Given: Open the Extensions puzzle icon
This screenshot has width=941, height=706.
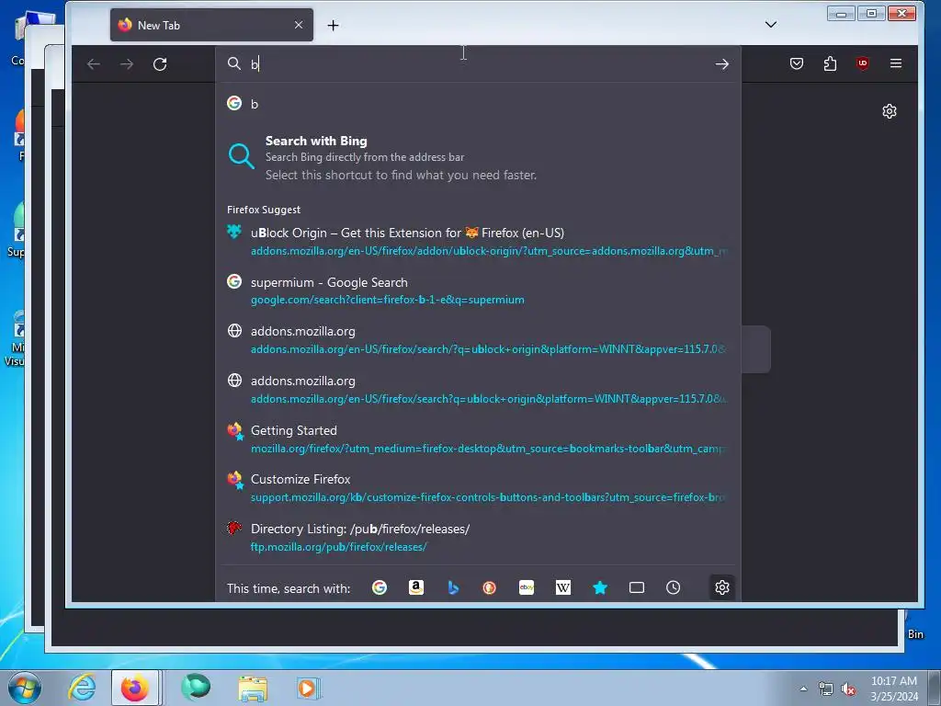Looking at the screenshot, I should pyautogui.click(x=830, y=63).
